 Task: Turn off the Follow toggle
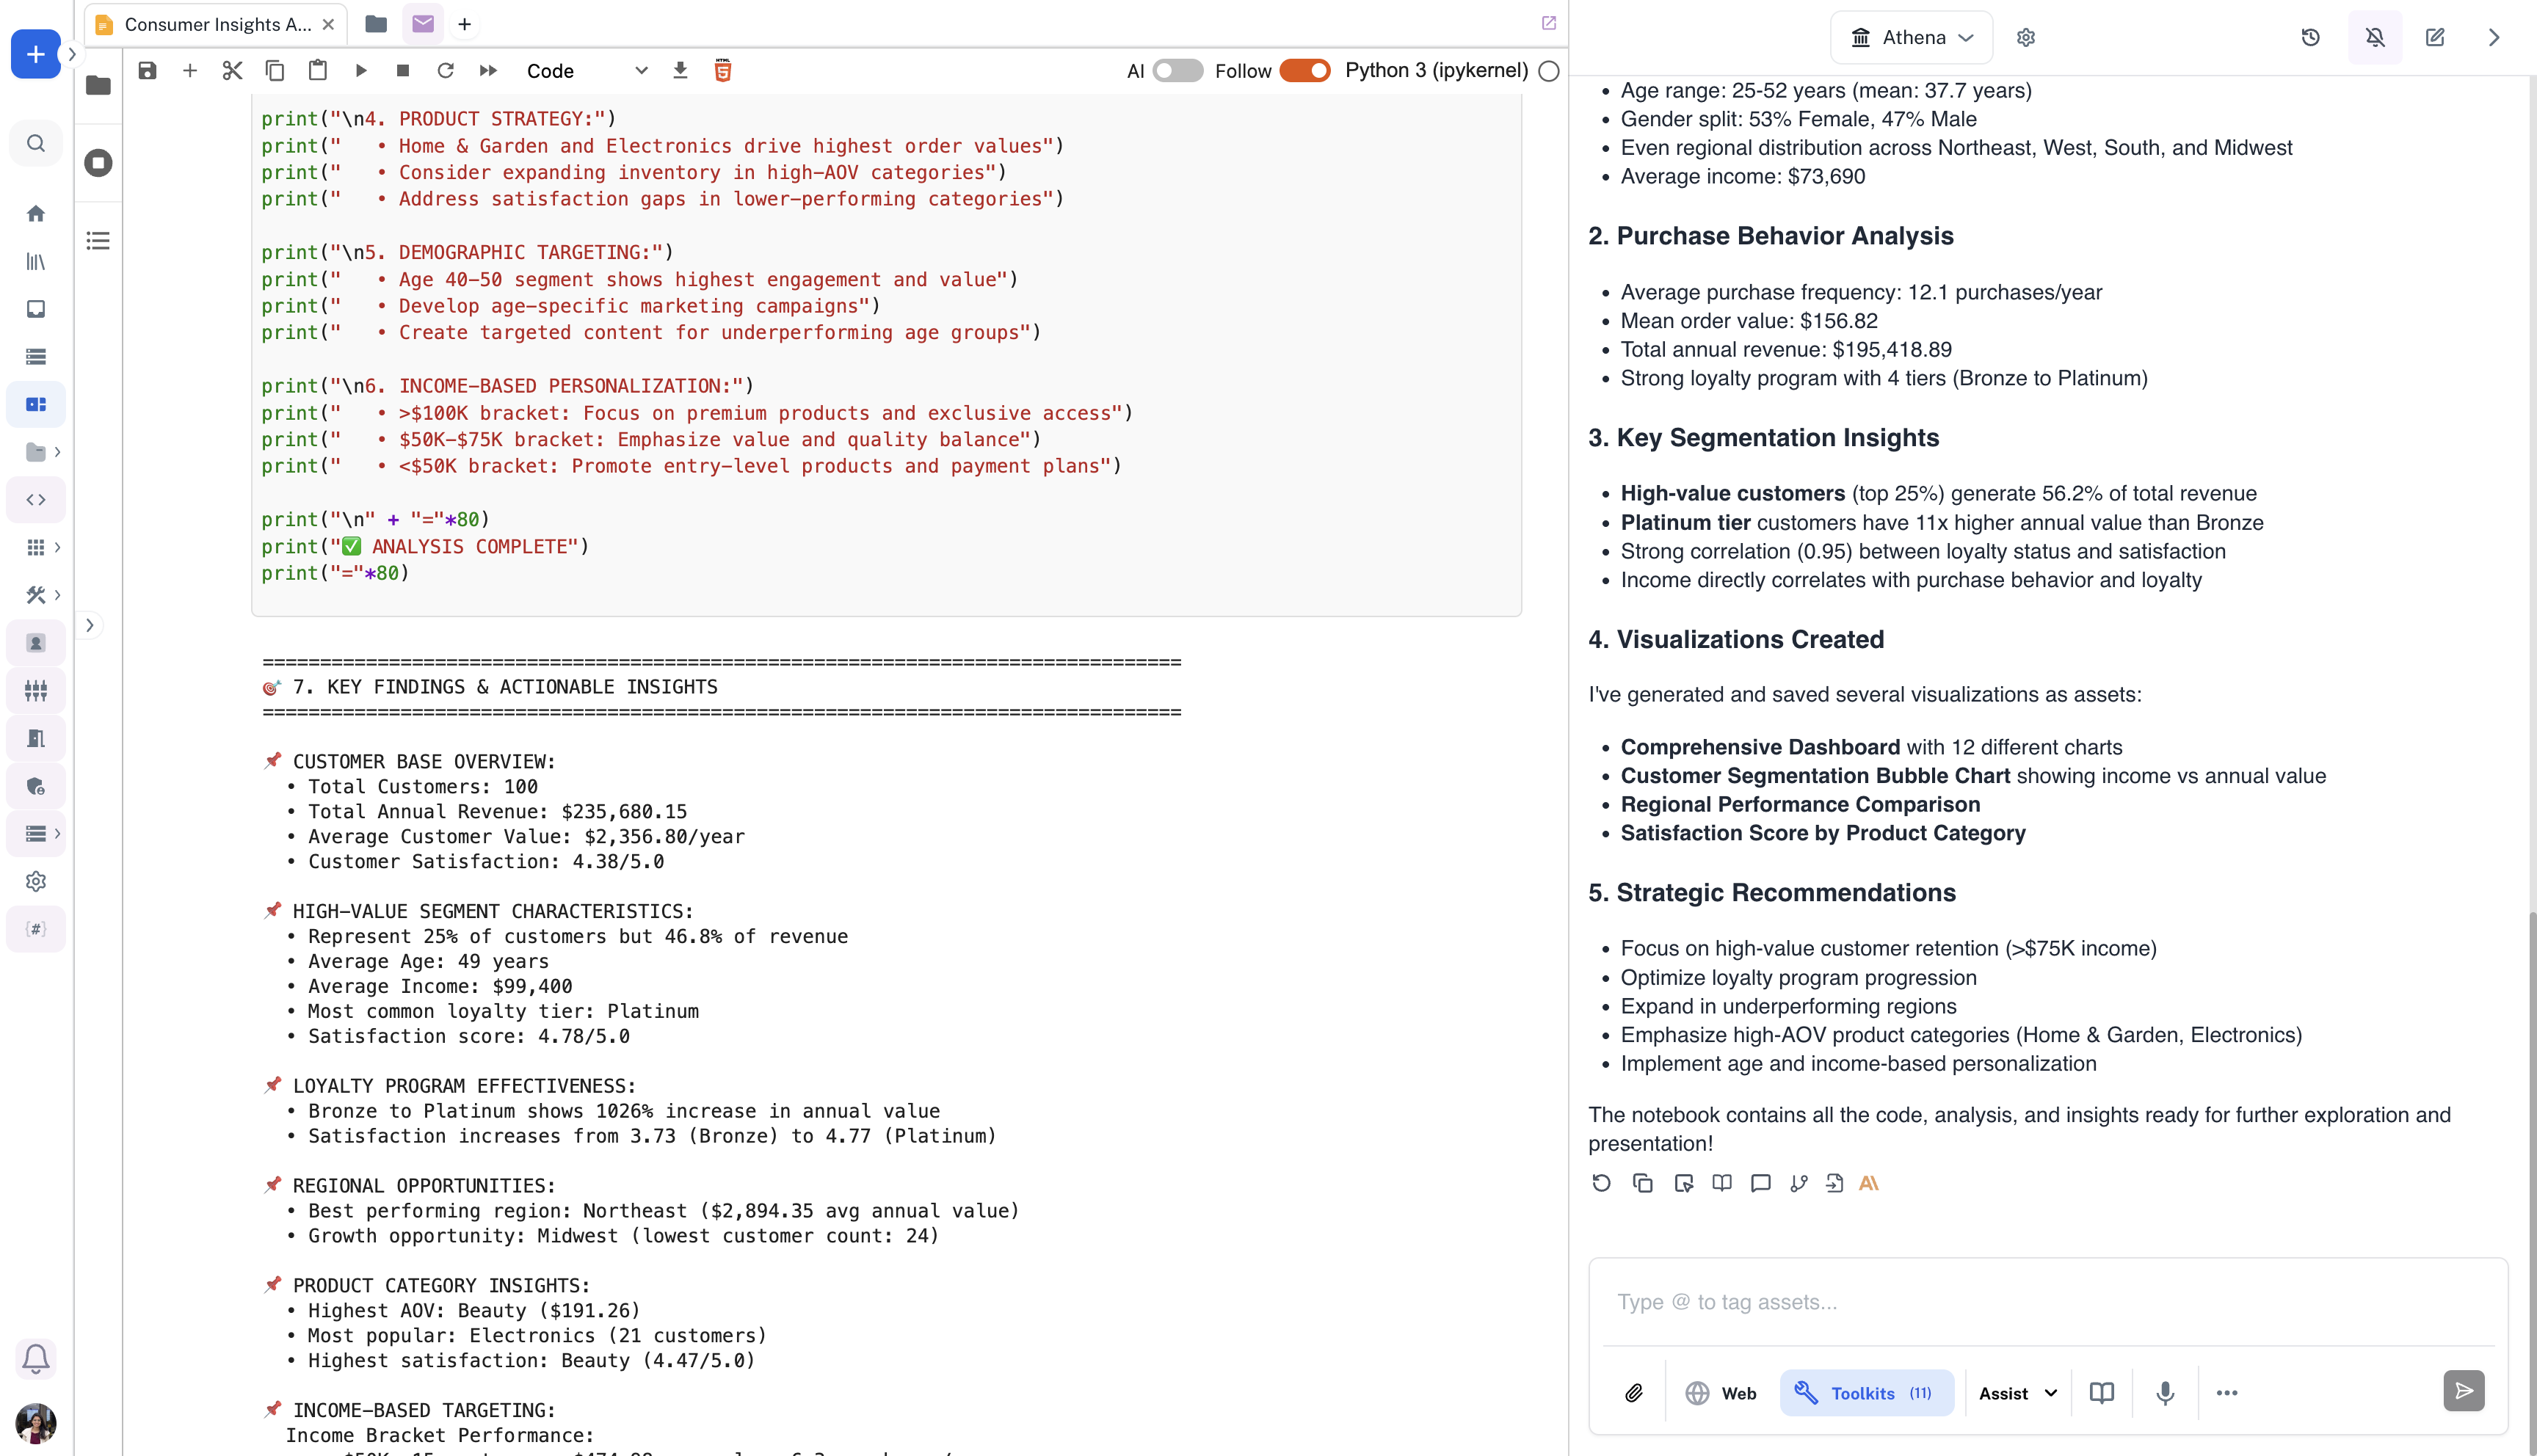pos(1304,71)
